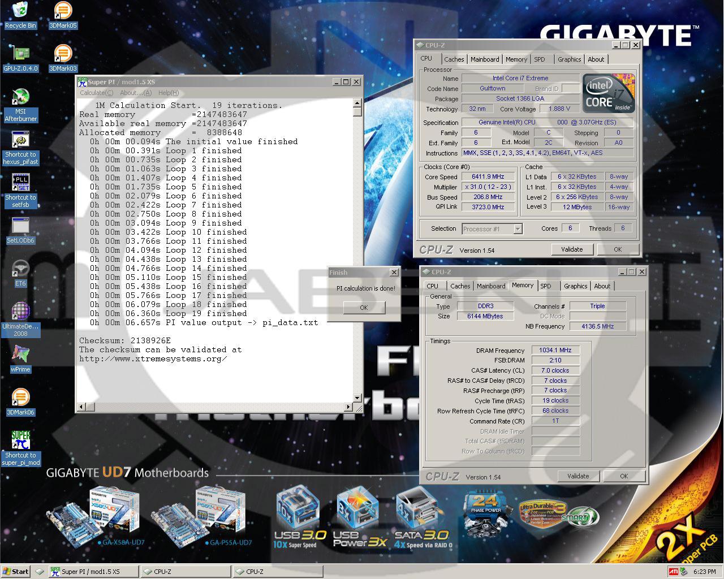Image resolution: width=724 pixels, height=579 pixels.
Task: Click the 'Checksum: 2138926E' line
Action: (x=125, y=340)
